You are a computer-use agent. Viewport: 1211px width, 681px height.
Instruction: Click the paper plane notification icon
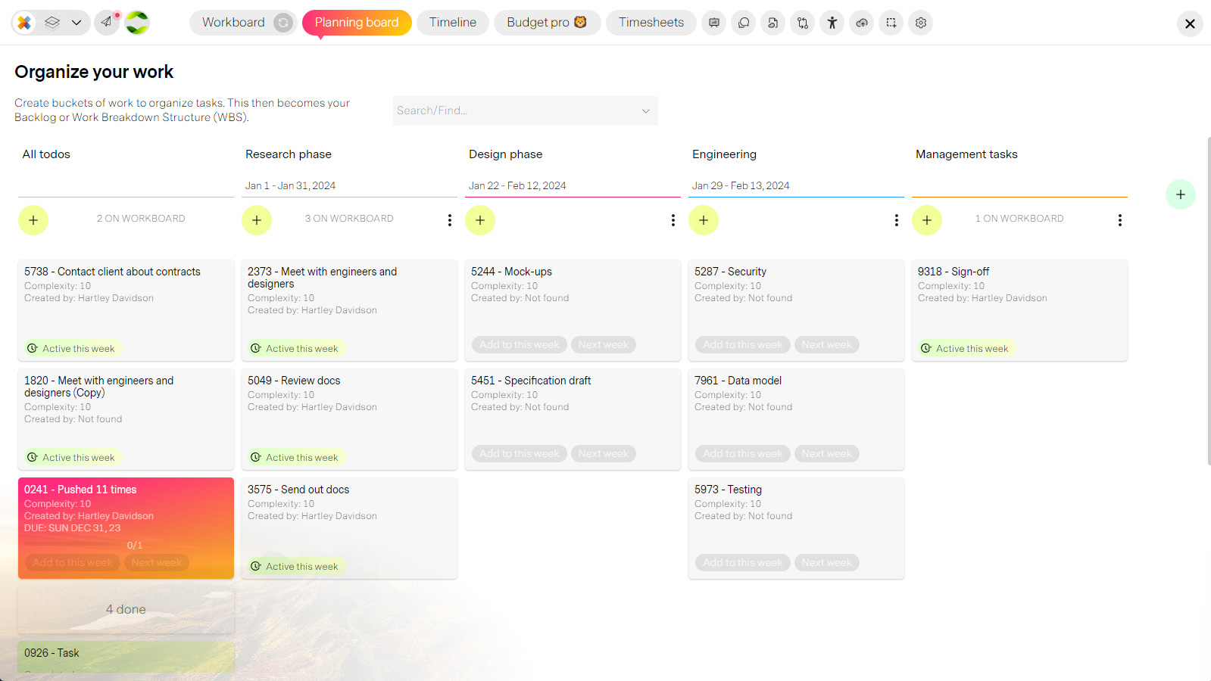pyautogui.click(x=107, y=23)
